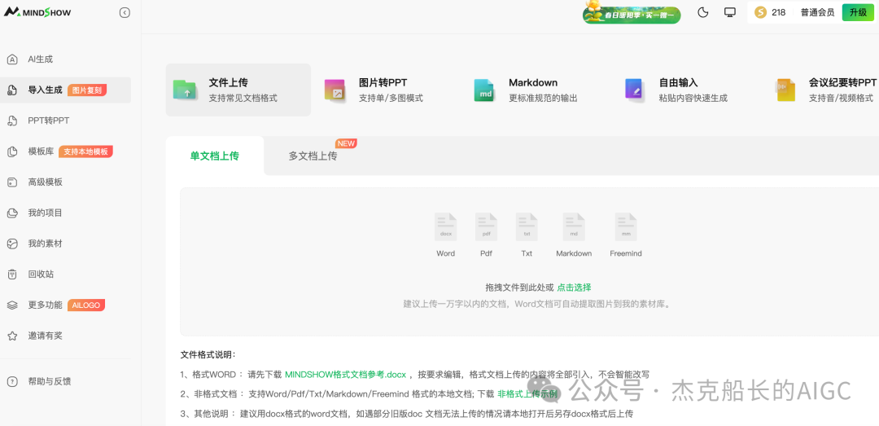
Task: Click the Markdown md file icon
Action: (485, 90)
